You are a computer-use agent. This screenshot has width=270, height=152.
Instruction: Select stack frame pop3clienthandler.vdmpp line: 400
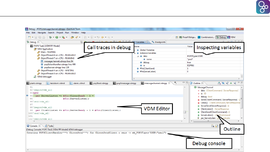pos(58,64)
